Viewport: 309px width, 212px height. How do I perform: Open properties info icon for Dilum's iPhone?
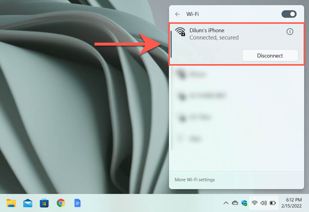pyautogui.click(x=290, y=31)
